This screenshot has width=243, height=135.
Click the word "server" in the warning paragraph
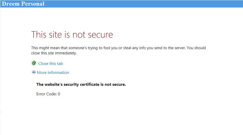tap(174, 48)
